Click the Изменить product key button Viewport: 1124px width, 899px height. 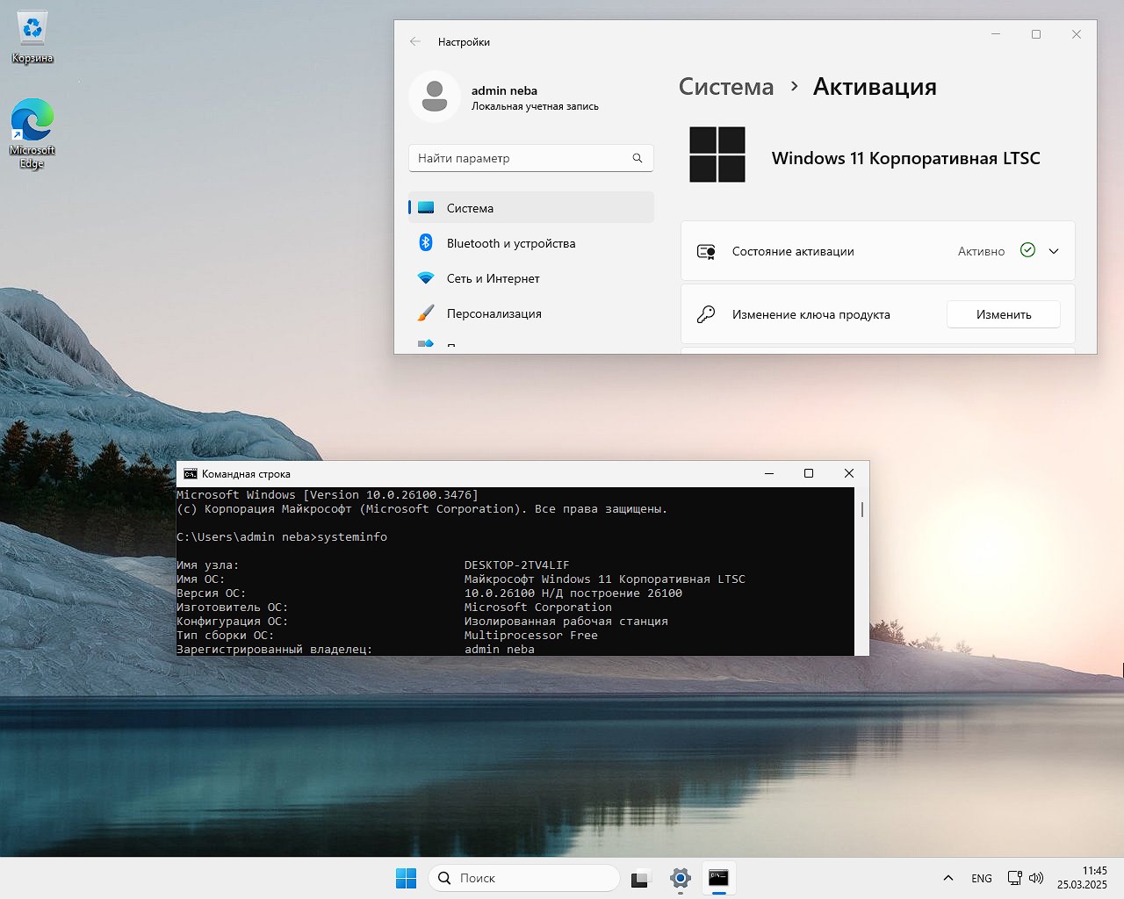[x=1003, y=314]
